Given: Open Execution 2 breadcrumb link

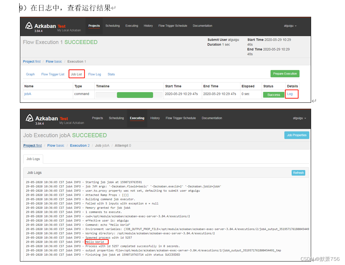Looking at the screenshot, I should pyautogui.click(x=80, y=146).
